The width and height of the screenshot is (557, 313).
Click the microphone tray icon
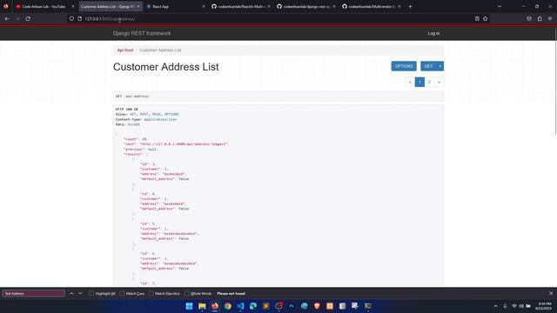click(505, 306)
